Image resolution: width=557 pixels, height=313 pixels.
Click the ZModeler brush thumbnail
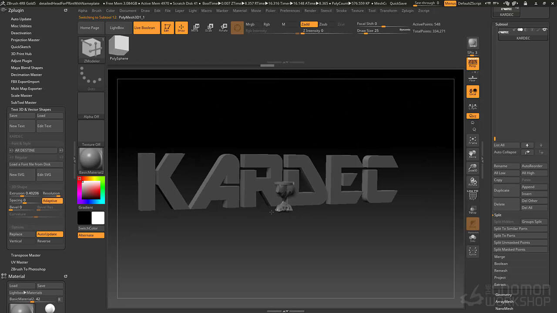tap(91, 50)
